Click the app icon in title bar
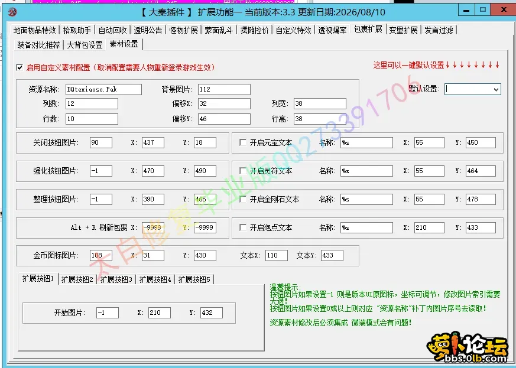The image size is (516, 368). click(x=12, y=12)
